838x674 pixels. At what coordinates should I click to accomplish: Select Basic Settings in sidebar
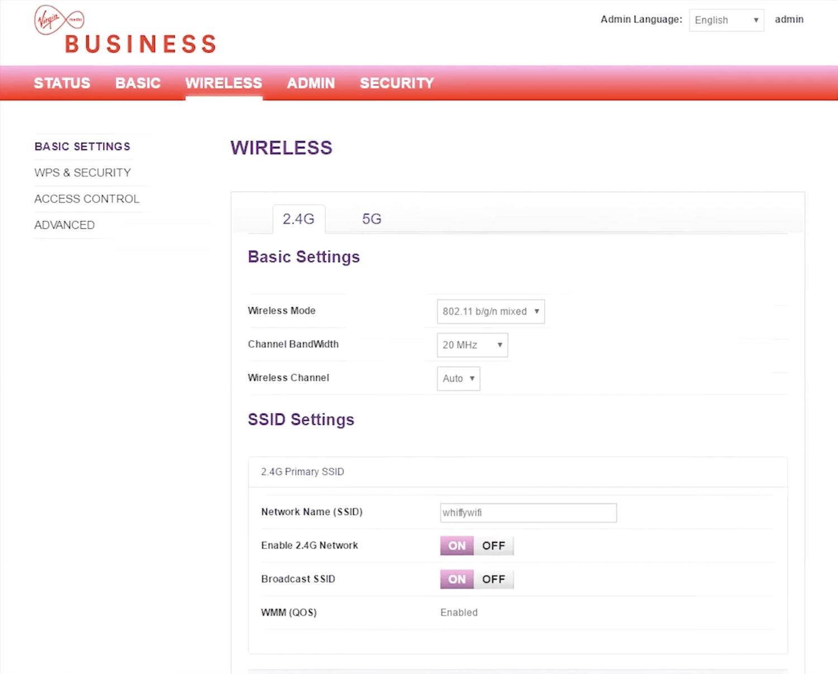coord(82,146)
